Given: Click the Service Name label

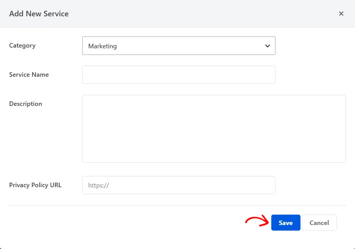Looking at the screenshot, I should [29, 75].
